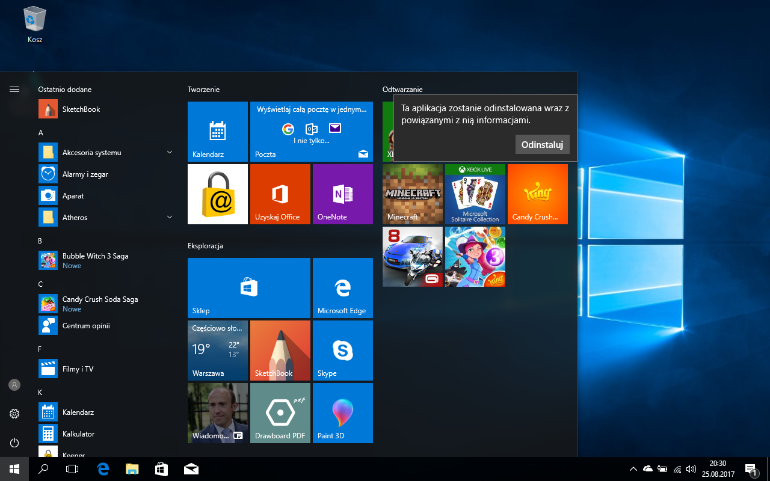Viewport: 770px width, 481px height.
Task: Open the OneNote tile
Action: [342, 194]
